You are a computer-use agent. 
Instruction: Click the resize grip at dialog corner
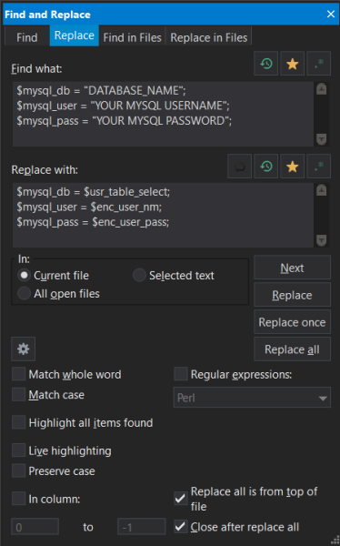click(335, 541)
